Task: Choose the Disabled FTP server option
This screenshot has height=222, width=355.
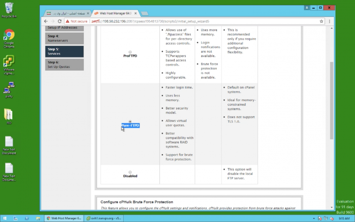Action: point(130,172)
